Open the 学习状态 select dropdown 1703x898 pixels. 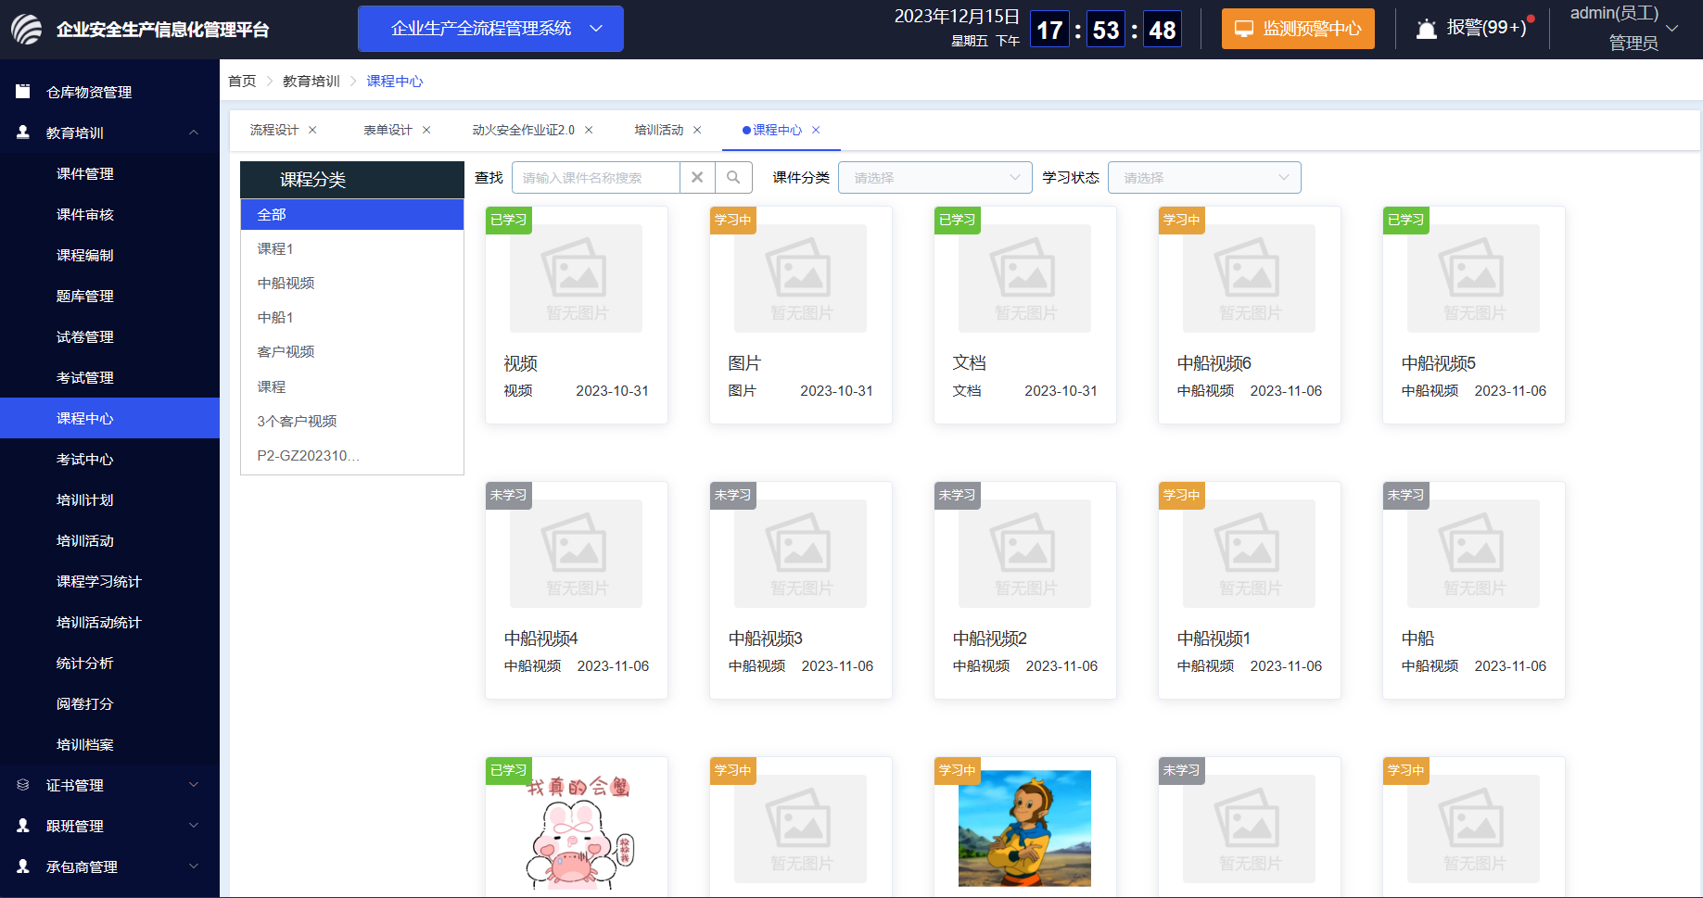[1204, 177]
